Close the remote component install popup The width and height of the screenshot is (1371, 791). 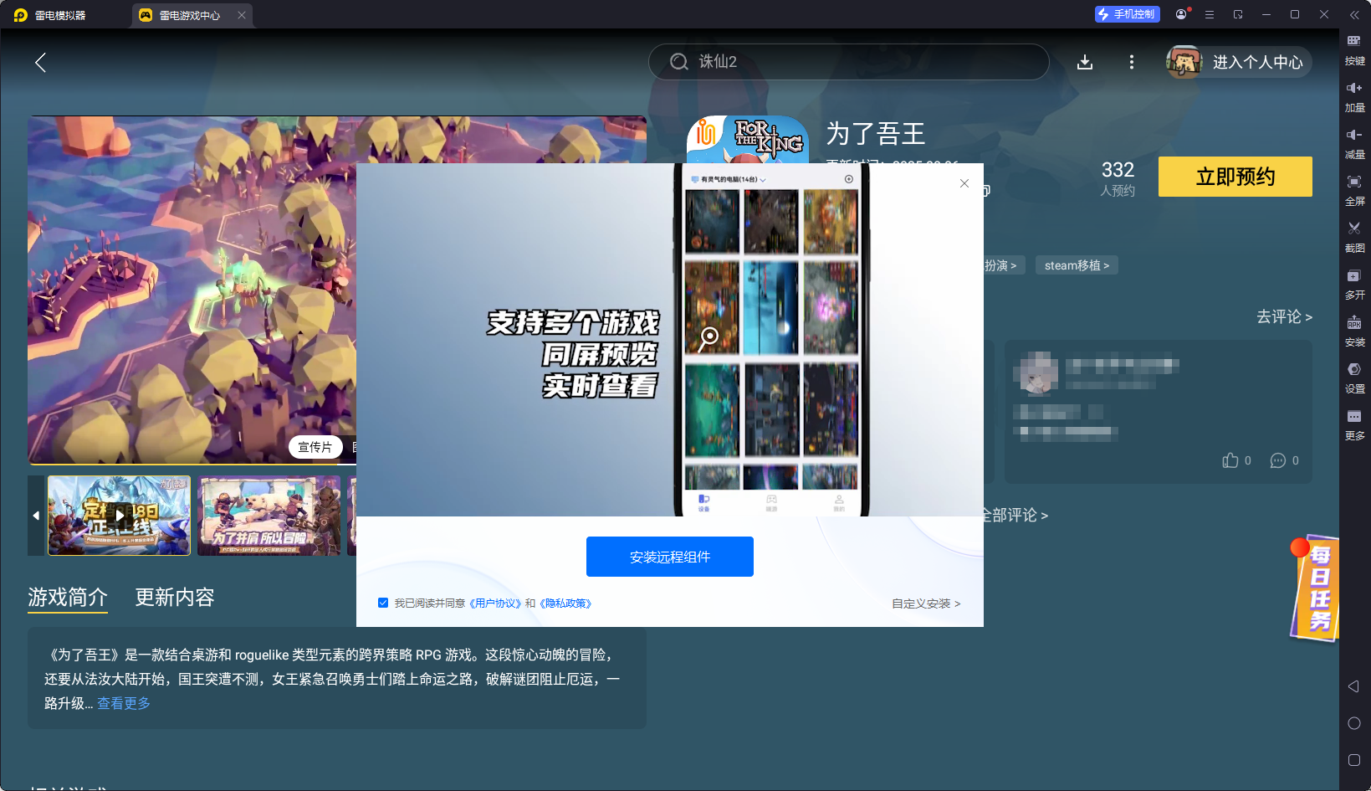tap(964, 183)
